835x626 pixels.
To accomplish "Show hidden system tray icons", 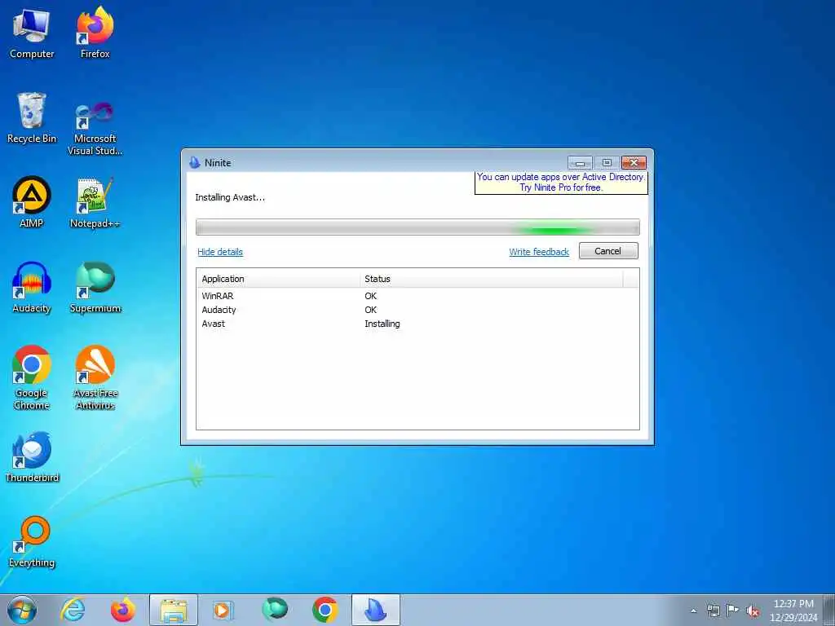I will tap(693, 611).
